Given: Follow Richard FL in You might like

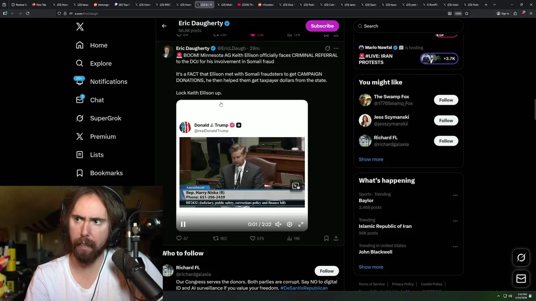Looking at the screenshot, I should click(x=446, y=141).
